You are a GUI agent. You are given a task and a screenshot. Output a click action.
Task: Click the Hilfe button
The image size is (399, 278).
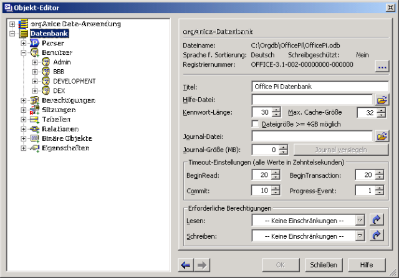coord(367,265)
